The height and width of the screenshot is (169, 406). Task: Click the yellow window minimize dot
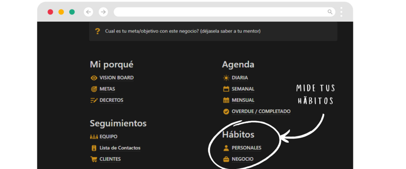pos(61,12)
